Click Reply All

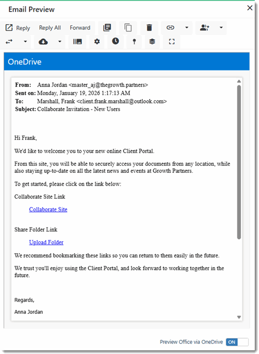50,28
